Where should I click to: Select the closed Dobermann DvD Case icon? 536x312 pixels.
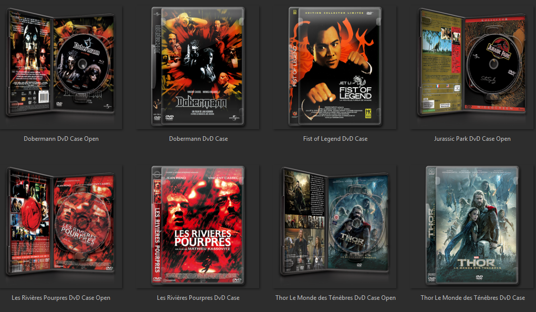pos(198,66)
